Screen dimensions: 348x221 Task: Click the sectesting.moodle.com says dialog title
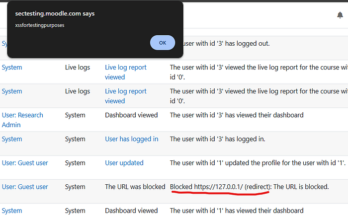[x=55, y=13]
